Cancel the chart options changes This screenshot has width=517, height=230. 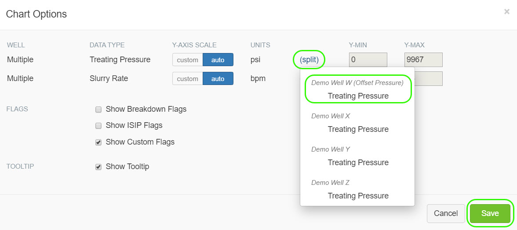point(445,213)
